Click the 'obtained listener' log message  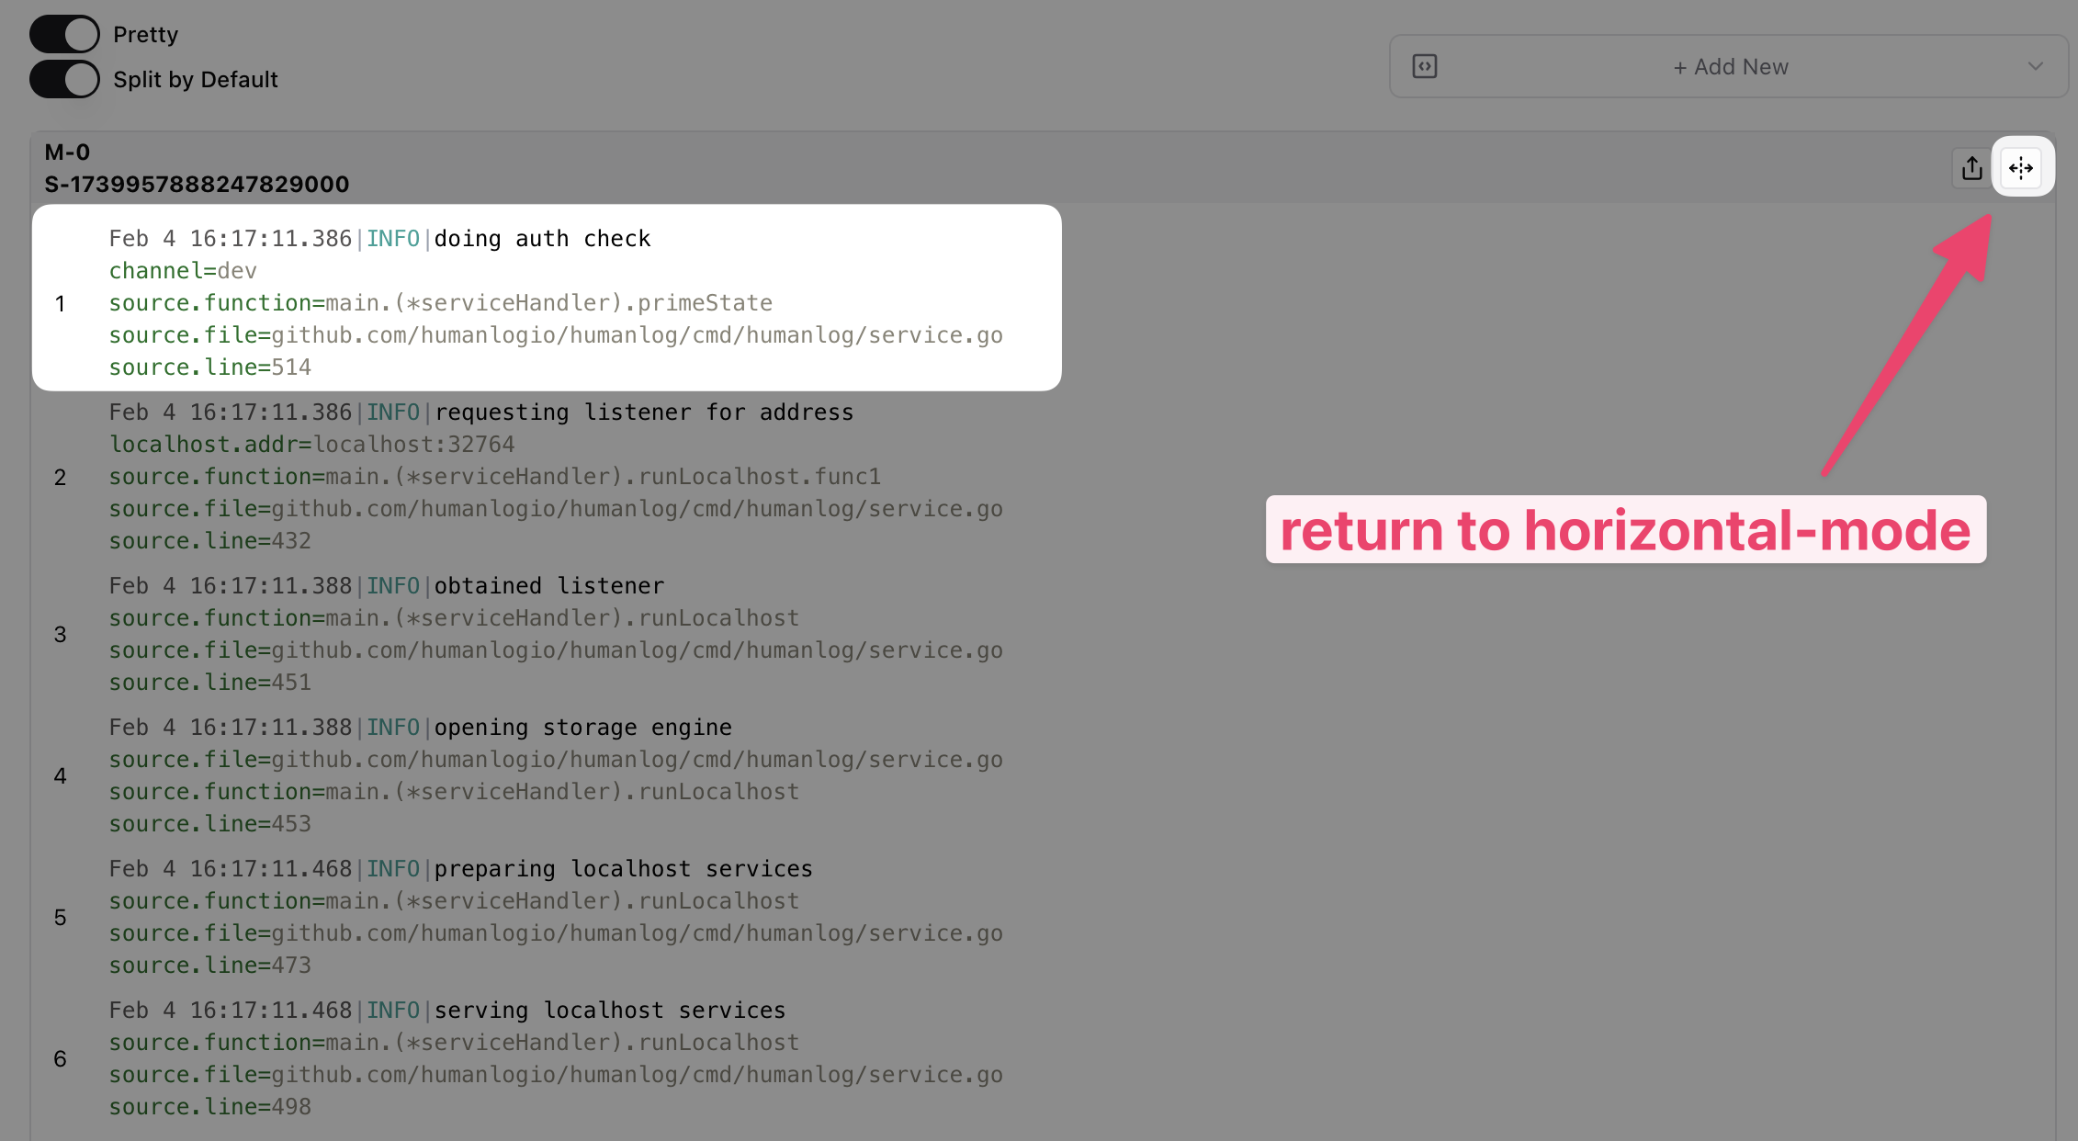coord(549,586)
